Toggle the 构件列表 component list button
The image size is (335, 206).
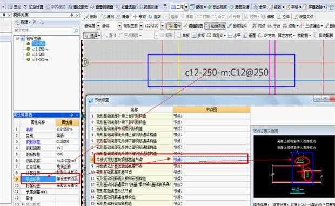click(215, 26)
